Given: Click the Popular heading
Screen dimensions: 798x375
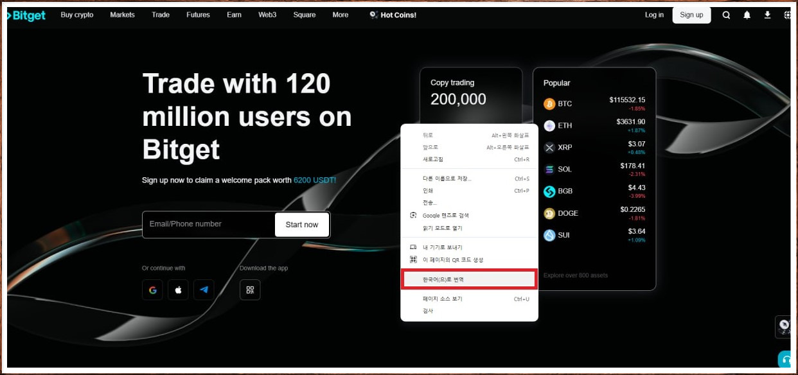Looking at the screenshot, I should (557, 83).
